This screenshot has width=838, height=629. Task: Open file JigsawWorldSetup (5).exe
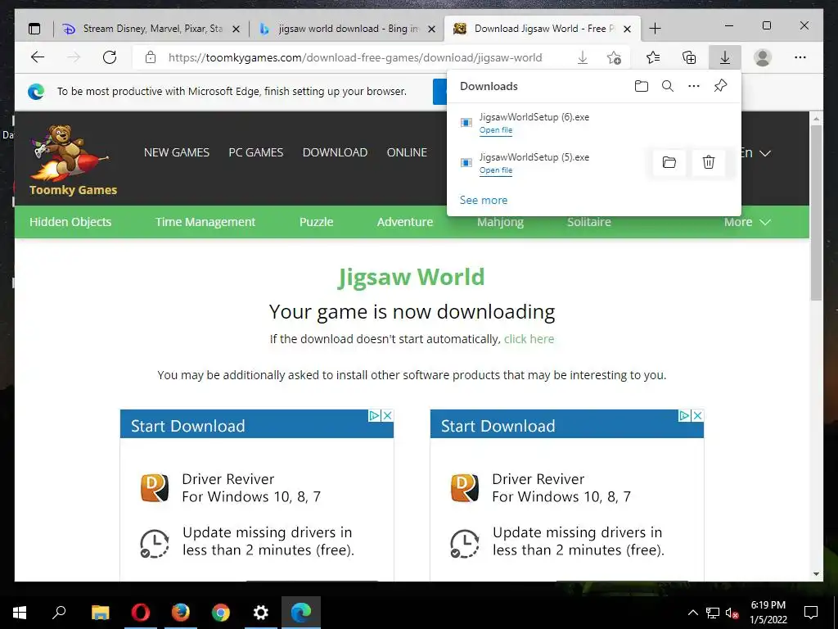495,170
